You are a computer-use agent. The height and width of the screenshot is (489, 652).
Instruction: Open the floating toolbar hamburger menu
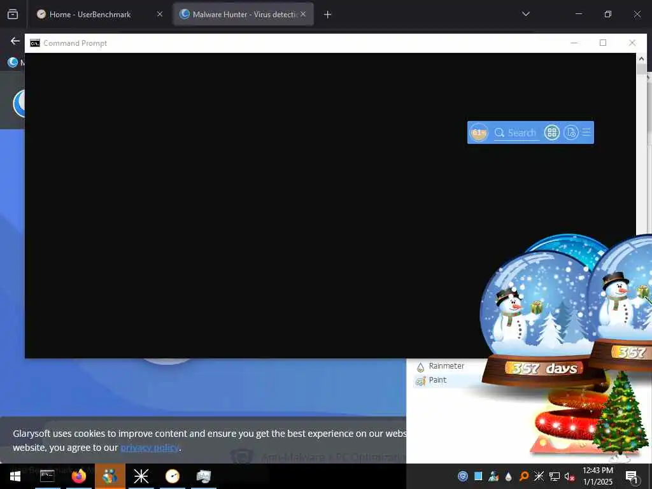pos(586,132)
